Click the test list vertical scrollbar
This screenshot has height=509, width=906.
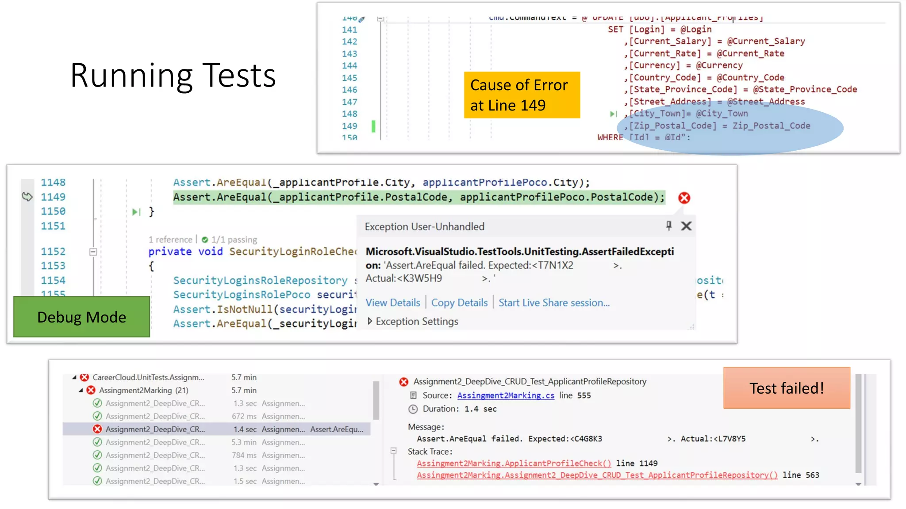[x=376, y=400]
